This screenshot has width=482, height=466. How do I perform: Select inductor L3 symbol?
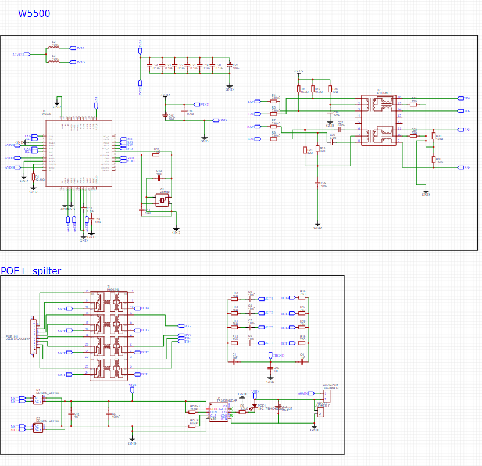pyautogui.click(x=53, y=62)
